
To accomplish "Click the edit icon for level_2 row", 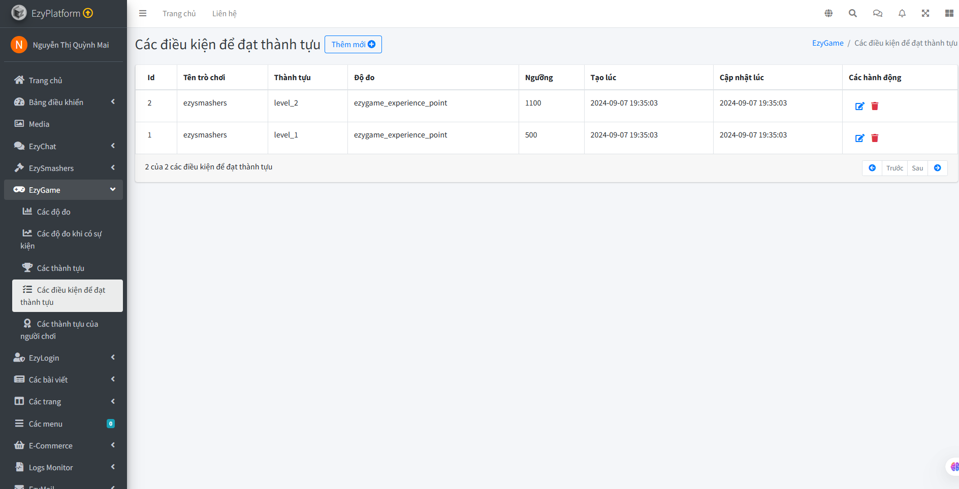I will click(859, 106).
